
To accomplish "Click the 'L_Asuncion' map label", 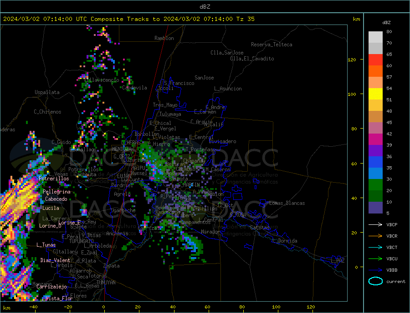I will tap(228, 89).
